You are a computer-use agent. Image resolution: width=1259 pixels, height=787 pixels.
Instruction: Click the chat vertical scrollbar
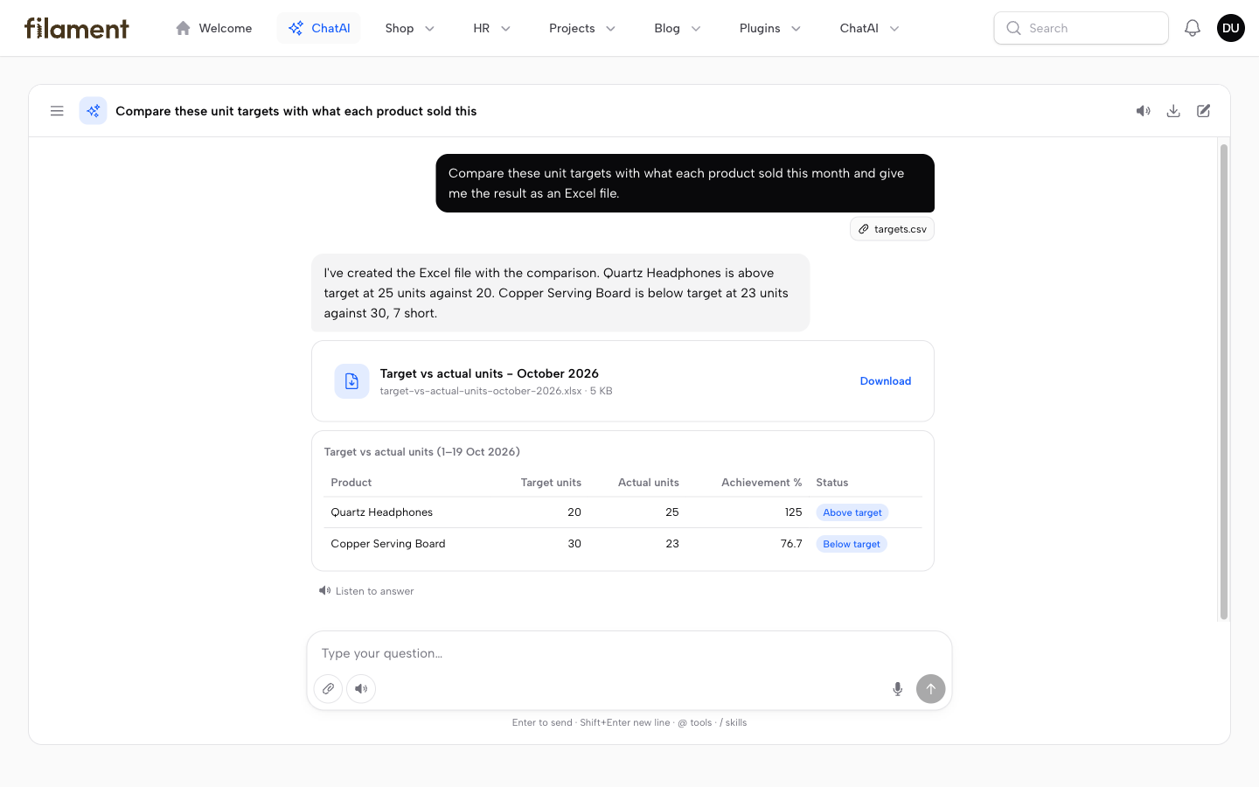1223,381
